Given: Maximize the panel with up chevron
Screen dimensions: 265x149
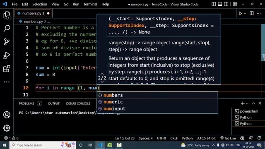Looking at the screenshot, I should tap(254, 103).
